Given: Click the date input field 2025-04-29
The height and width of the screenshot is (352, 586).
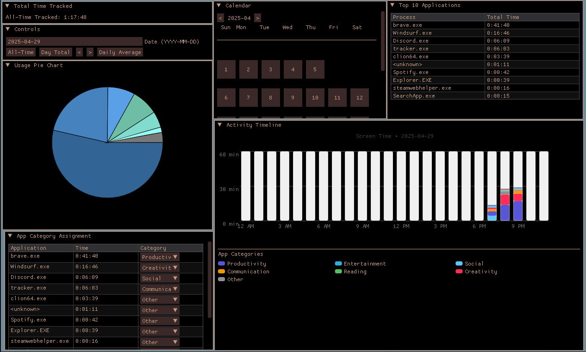Looking at the screenshot, I should pyautogui.click(x=74, y=42).
